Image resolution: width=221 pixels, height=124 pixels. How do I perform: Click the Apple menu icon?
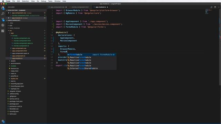point(3,1)
